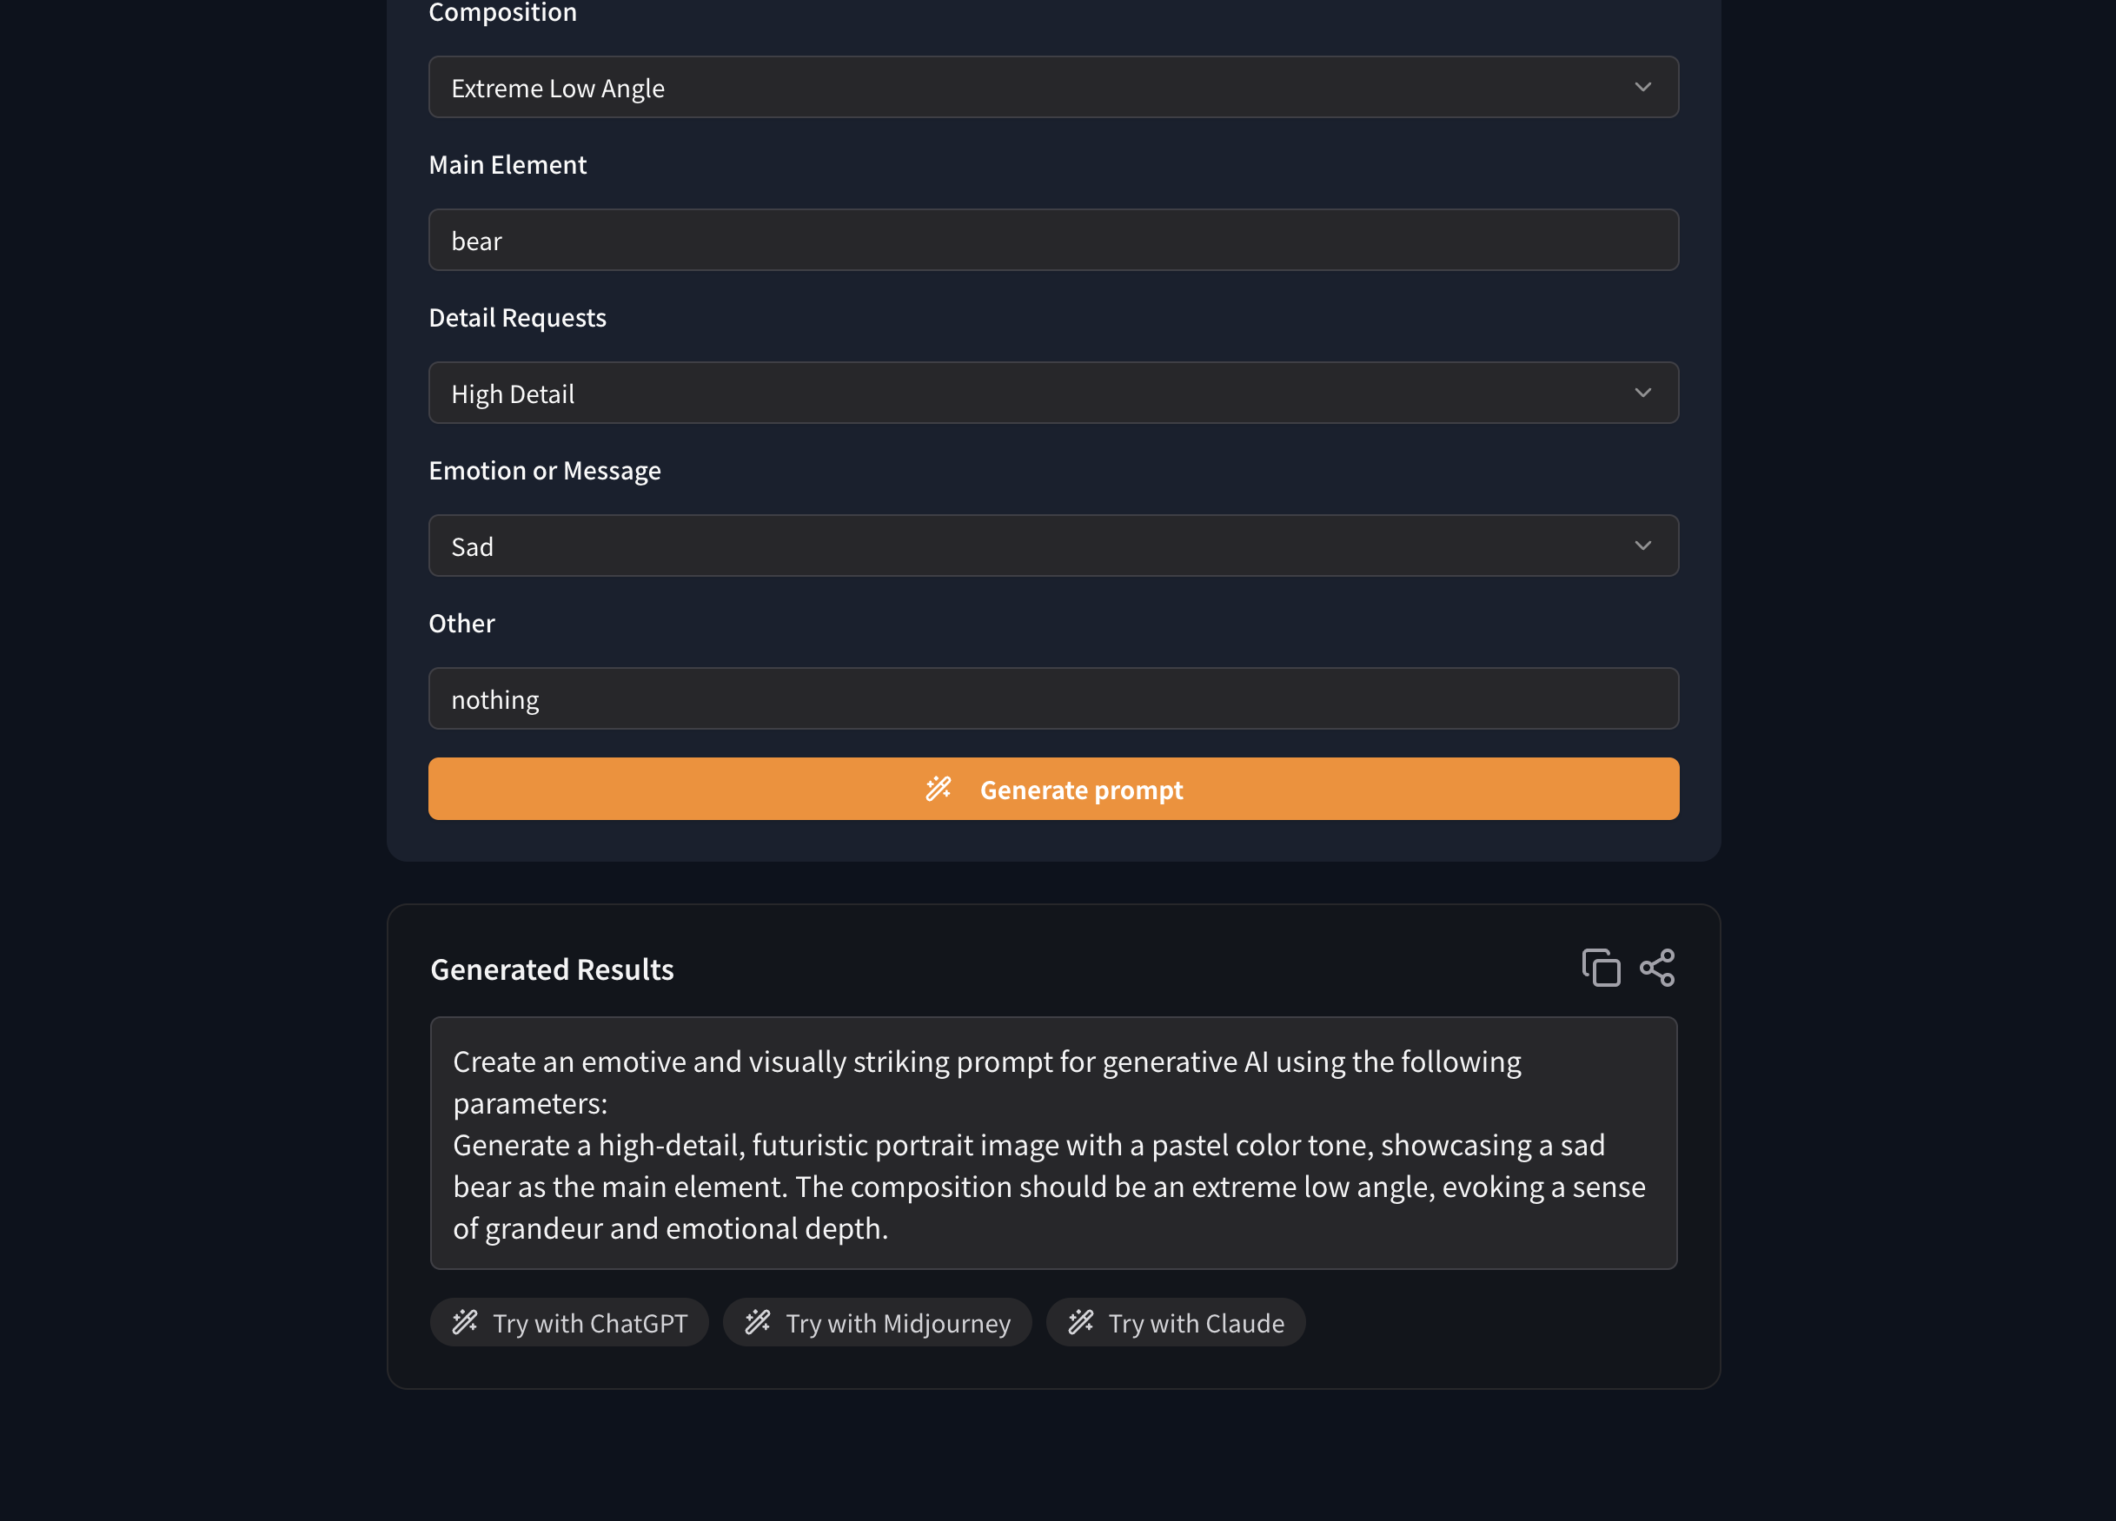Try the prompt with ChatGPT

click(x=569, y=1322)
